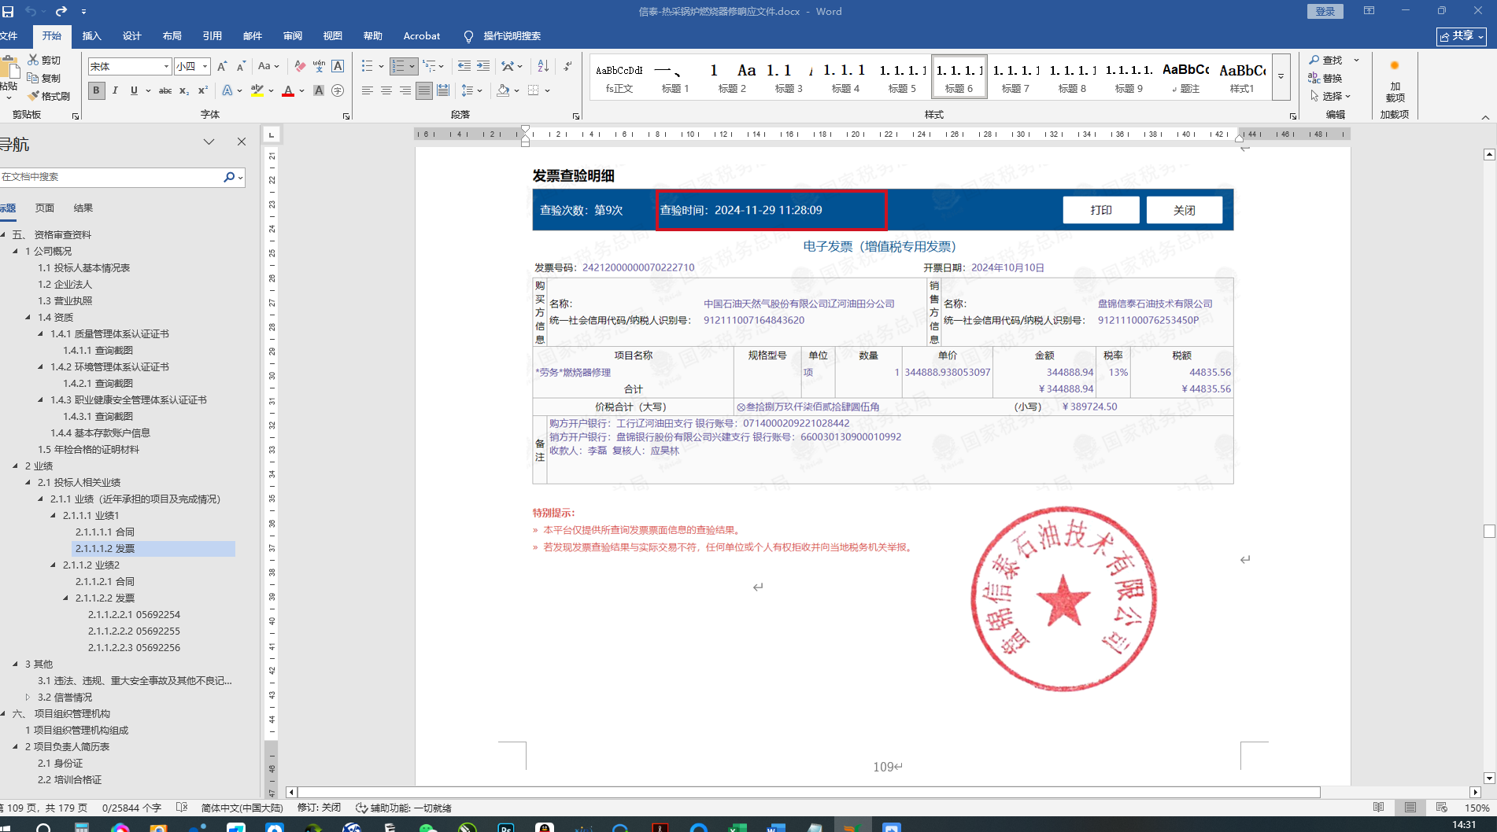Open the paragraph Shading paint bucket
This screenshot has height=832, width=1497.
point(503,90)
